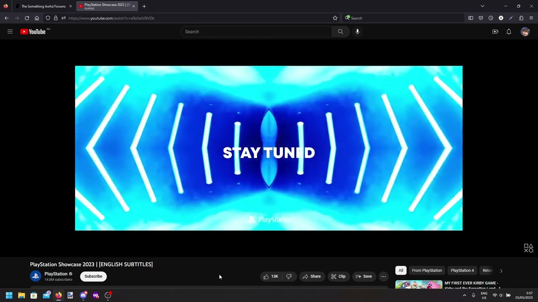The height and width of the screenshot is (302, 538).
Task: Like the video with the thumbs-up 13K button
Action: 270,276
